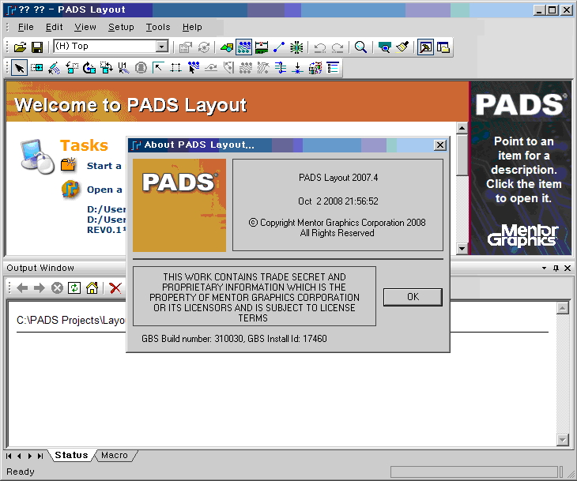Click the Redo arrow icon

coord(337,47)
